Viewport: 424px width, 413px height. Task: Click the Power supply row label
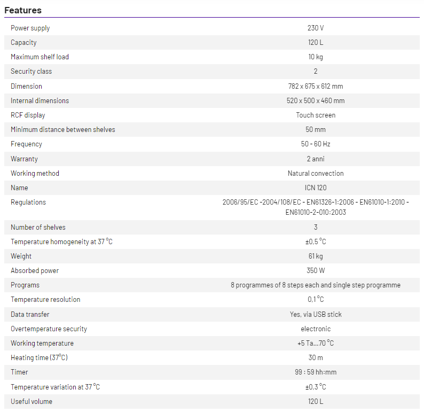[x=30, y=28]
